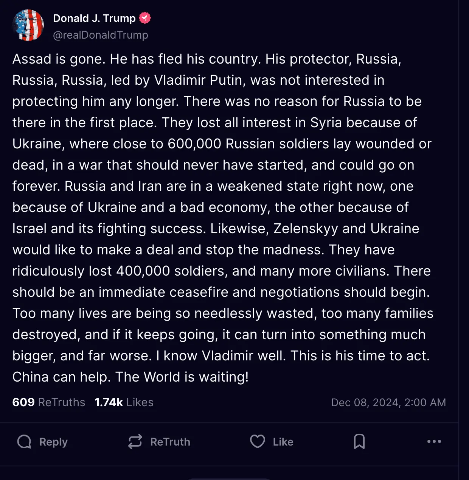Click the partially visible bar at bottom edge

tap(229, 478)
